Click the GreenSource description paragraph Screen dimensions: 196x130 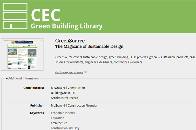pos(125,60)
